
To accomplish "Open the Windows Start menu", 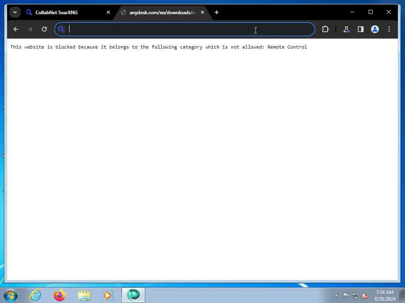I will tap(11, 295).
